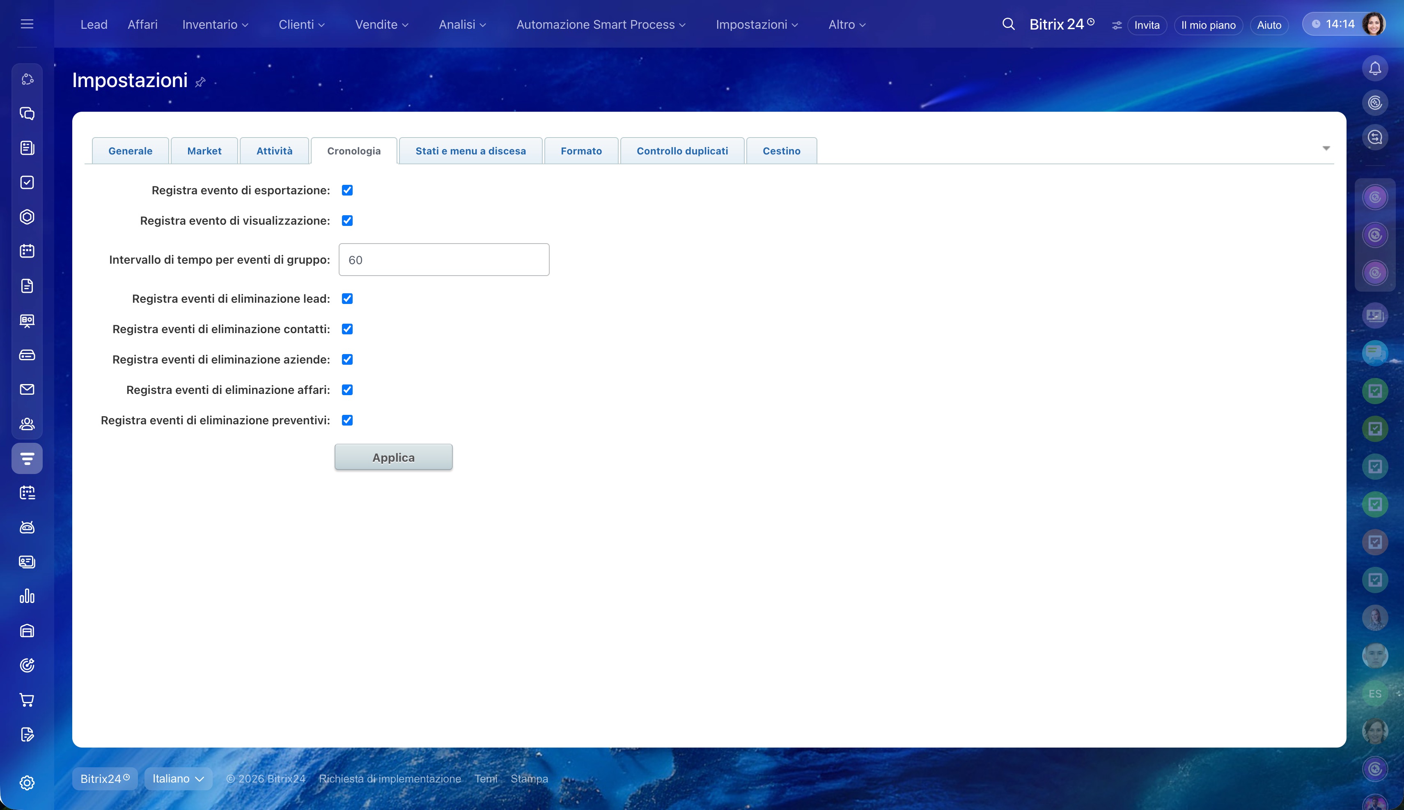The width and height of the screenshot is (1404, 810).
Task: Open the Generale tab
Action: coord(130,151)
